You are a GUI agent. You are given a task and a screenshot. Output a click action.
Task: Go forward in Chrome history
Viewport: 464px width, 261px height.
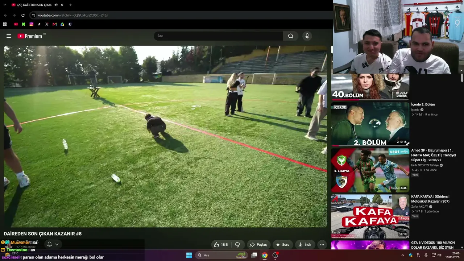[14, 15]
